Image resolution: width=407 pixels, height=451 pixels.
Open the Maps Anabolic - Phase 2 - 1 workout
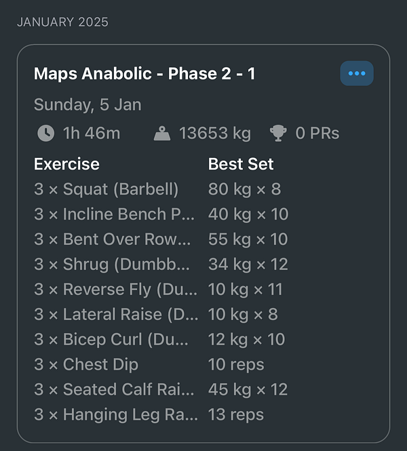pyautogui.click(x=144, y=74)
